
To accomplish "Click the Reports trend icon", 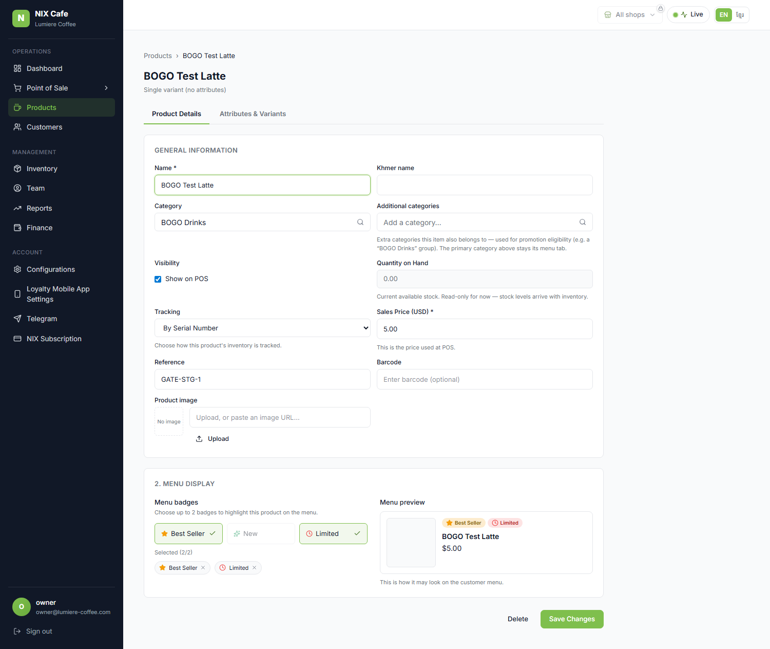I will [17, 208].
